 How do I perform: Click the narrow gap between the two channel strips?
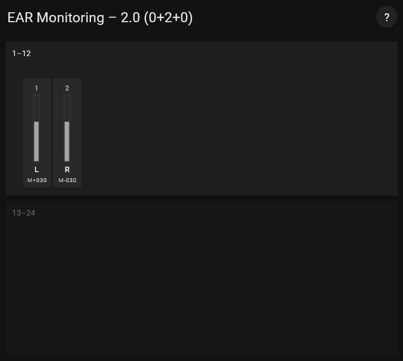point(52,133)
